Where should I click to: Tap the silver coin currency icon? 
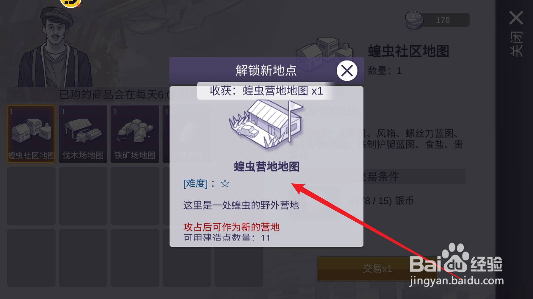414,20
